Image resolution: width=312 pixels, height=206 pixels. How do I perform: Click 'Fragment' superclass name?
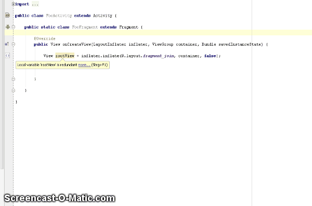click(x=129, y=27)
